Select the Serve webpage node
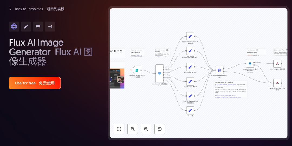The height and width of the screenshot is (146, 292). [277, 64]
